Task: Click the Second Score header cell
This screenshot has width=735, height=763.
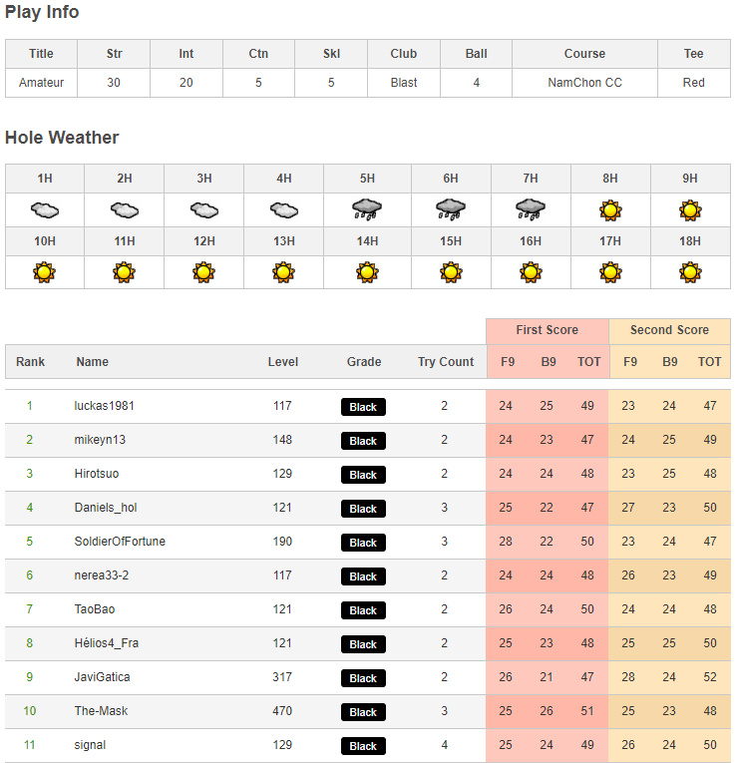Action: tap(669, 330)
